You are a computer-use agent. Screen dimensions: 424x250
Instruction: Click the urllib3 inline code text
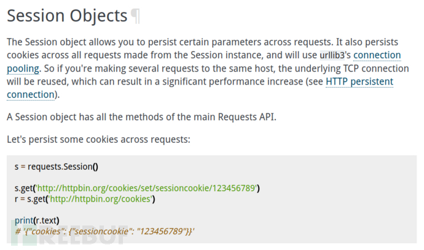(332, 55)
